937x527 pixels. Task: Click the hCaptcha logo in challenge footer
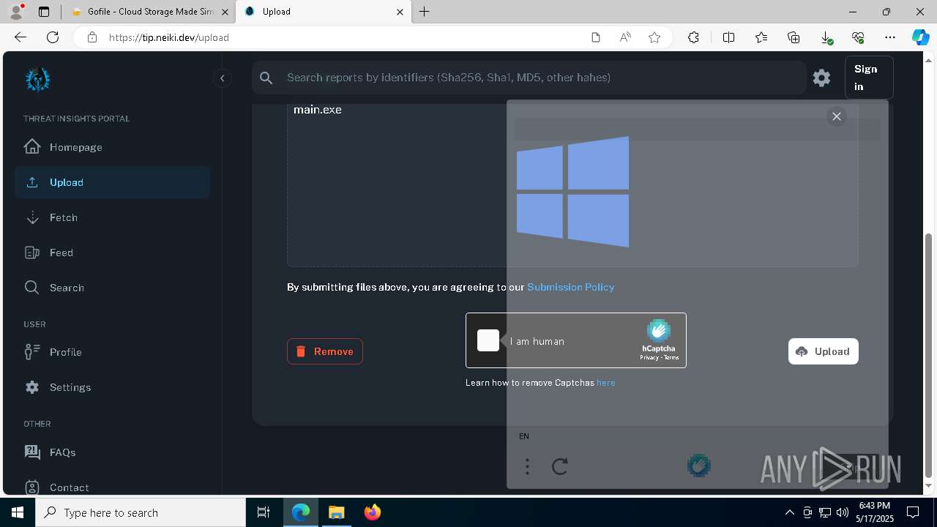[x=699, y=466]
